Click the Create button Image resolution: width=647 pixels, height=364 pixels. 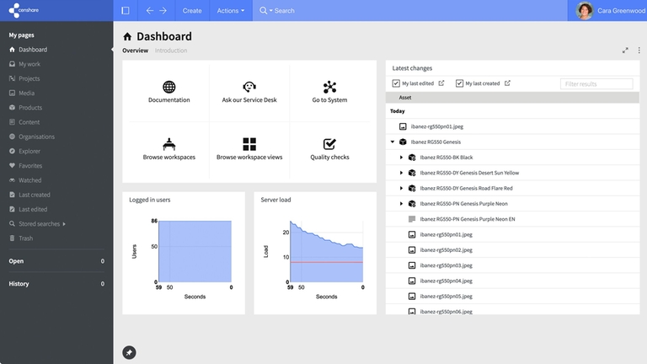pos(192,11)
